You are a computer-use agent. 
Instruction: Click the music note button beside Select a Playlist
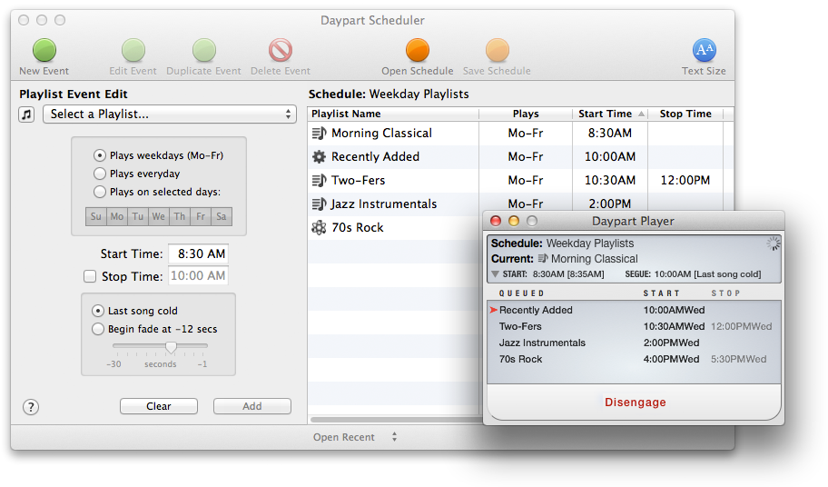26,114
